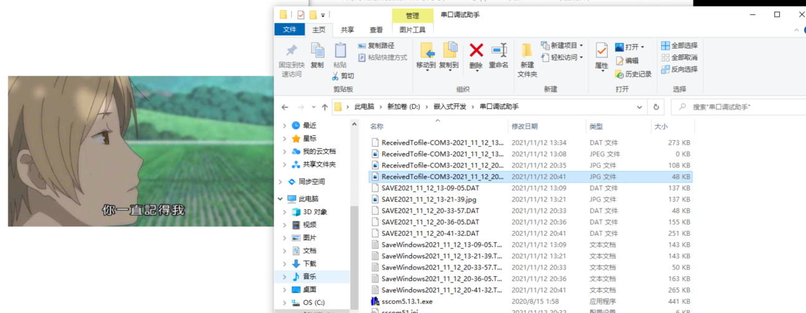Open the 文件 ribbon tab
Image resolution: width=806 pixels, height=313 pixels.
click(x=289, y=29)
